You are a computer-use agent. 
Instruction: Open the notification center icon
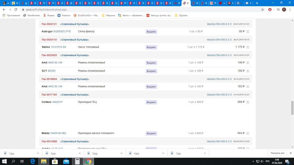tap(287, 161)
